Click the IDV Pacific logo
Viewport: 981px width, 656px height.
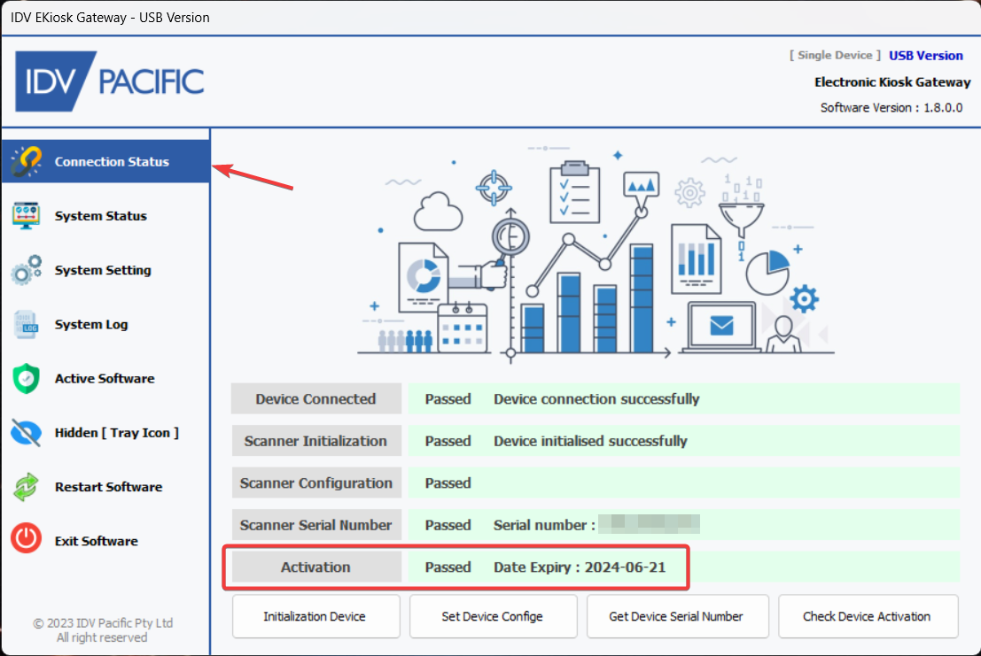tap(110, 81)
